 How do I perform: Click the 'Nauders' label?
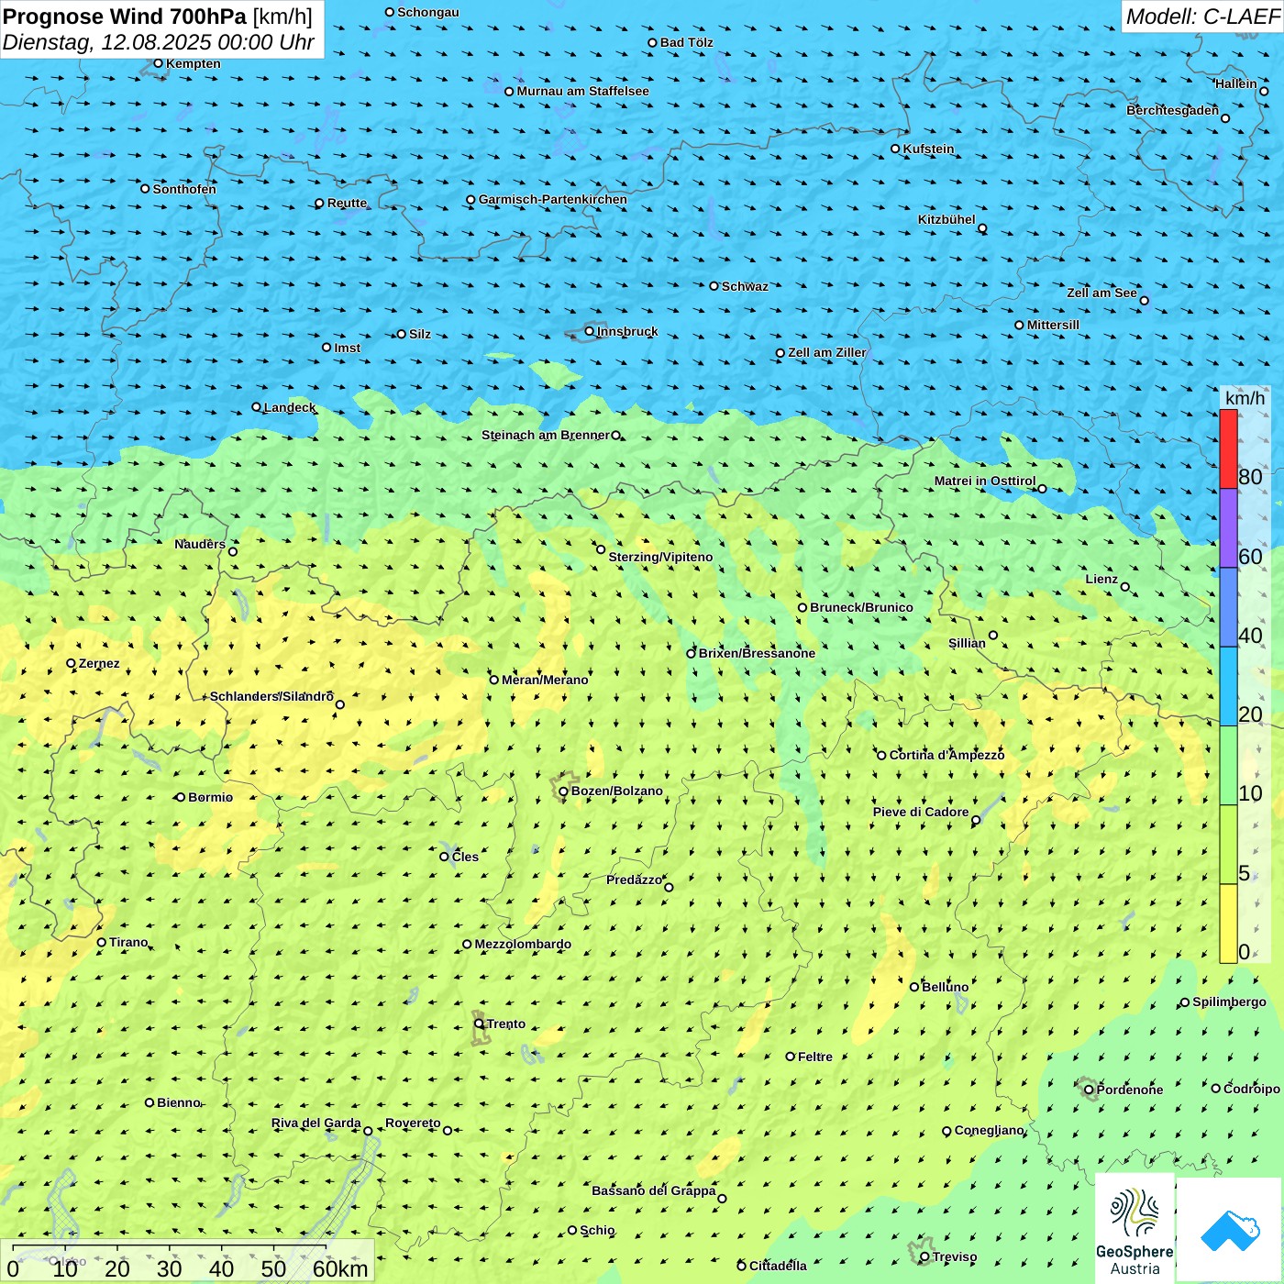pos(200,544)
